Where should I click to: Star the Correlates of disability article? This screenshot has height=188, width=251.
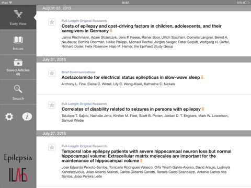(52, 105)
